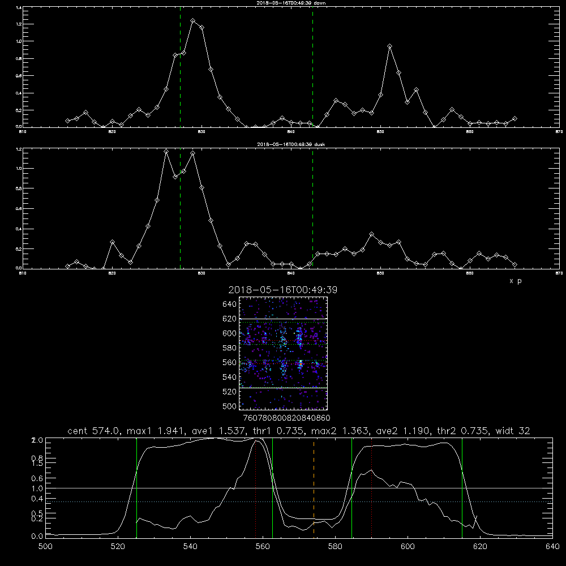Click the timestamp title above the color image
Viewport: 566px width, 566px height.
[x=283, y=290]
